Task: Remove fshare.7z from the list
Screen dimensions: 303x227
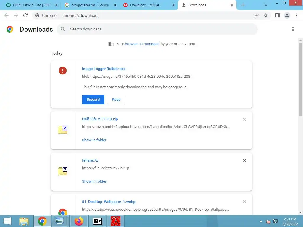Action: pos(244,160)
